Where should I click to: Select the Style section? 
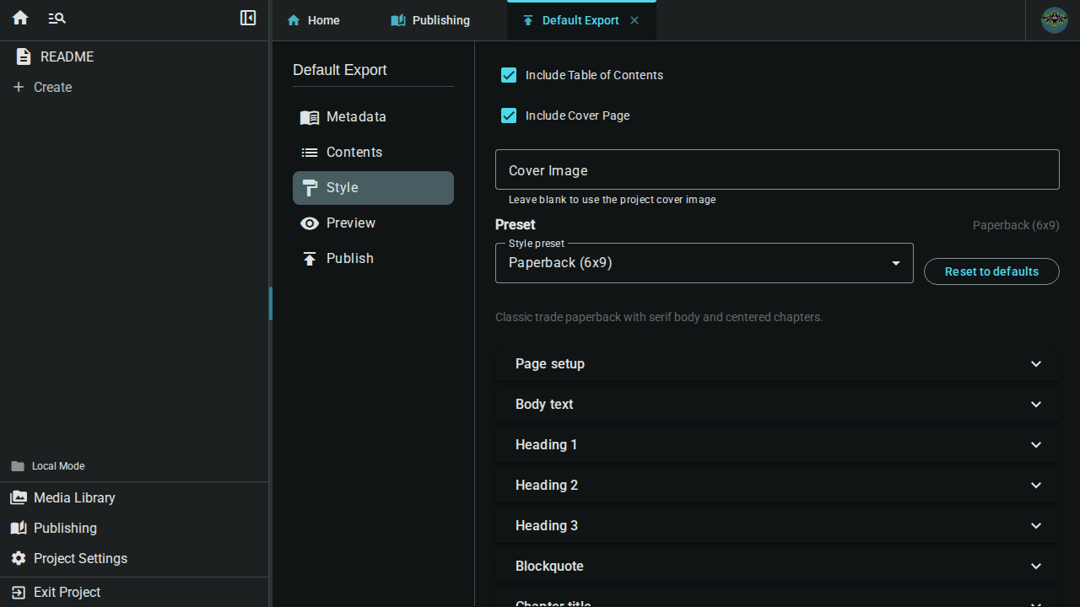(373, 188)
